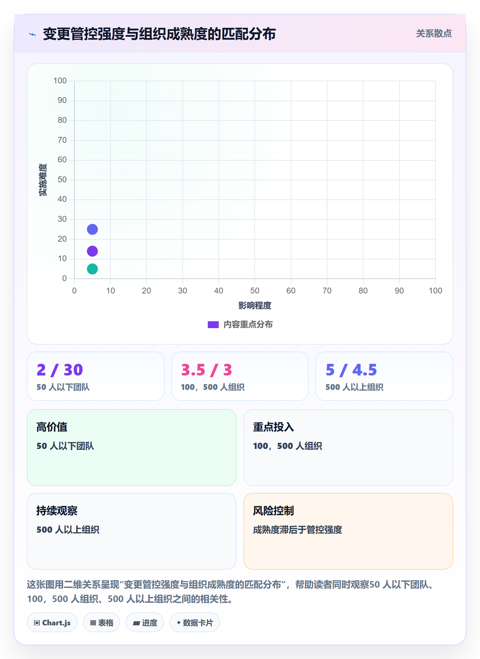Click the y-axis title 实施难度
This screenshot has width=480, height=659.
tap(43, 180)
